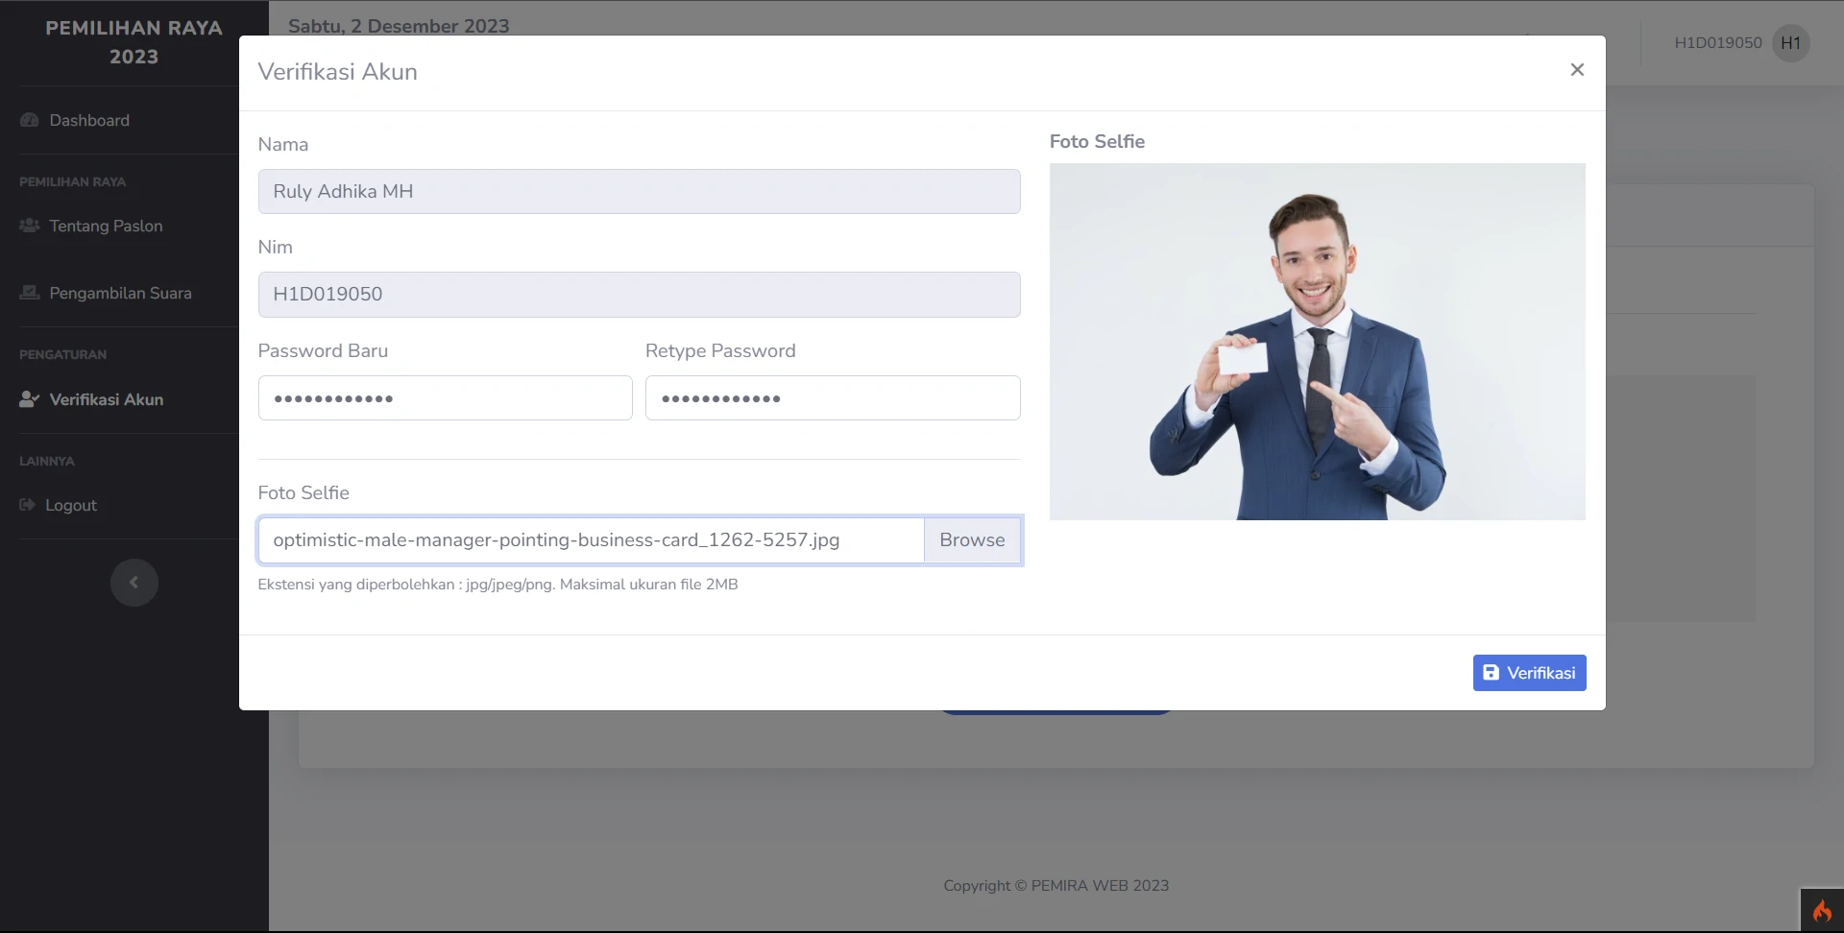1844x933 pixels.
Task: Click the Nama field with Ruly Adhika MH
Action: coord(639,192)
